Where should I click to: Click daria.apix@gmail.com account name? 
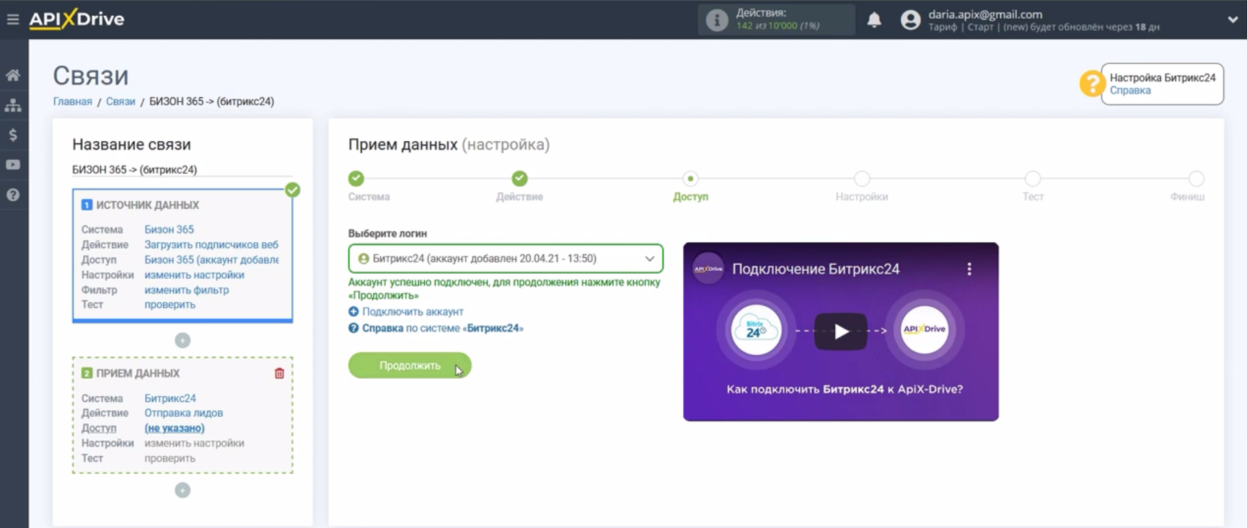(985, 14)
